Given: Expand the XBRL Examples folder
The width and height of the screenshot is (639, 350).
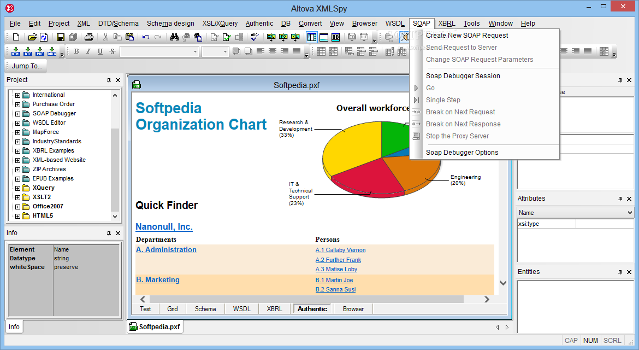Looking at the screenshot, I should click(x=17, y=151).
